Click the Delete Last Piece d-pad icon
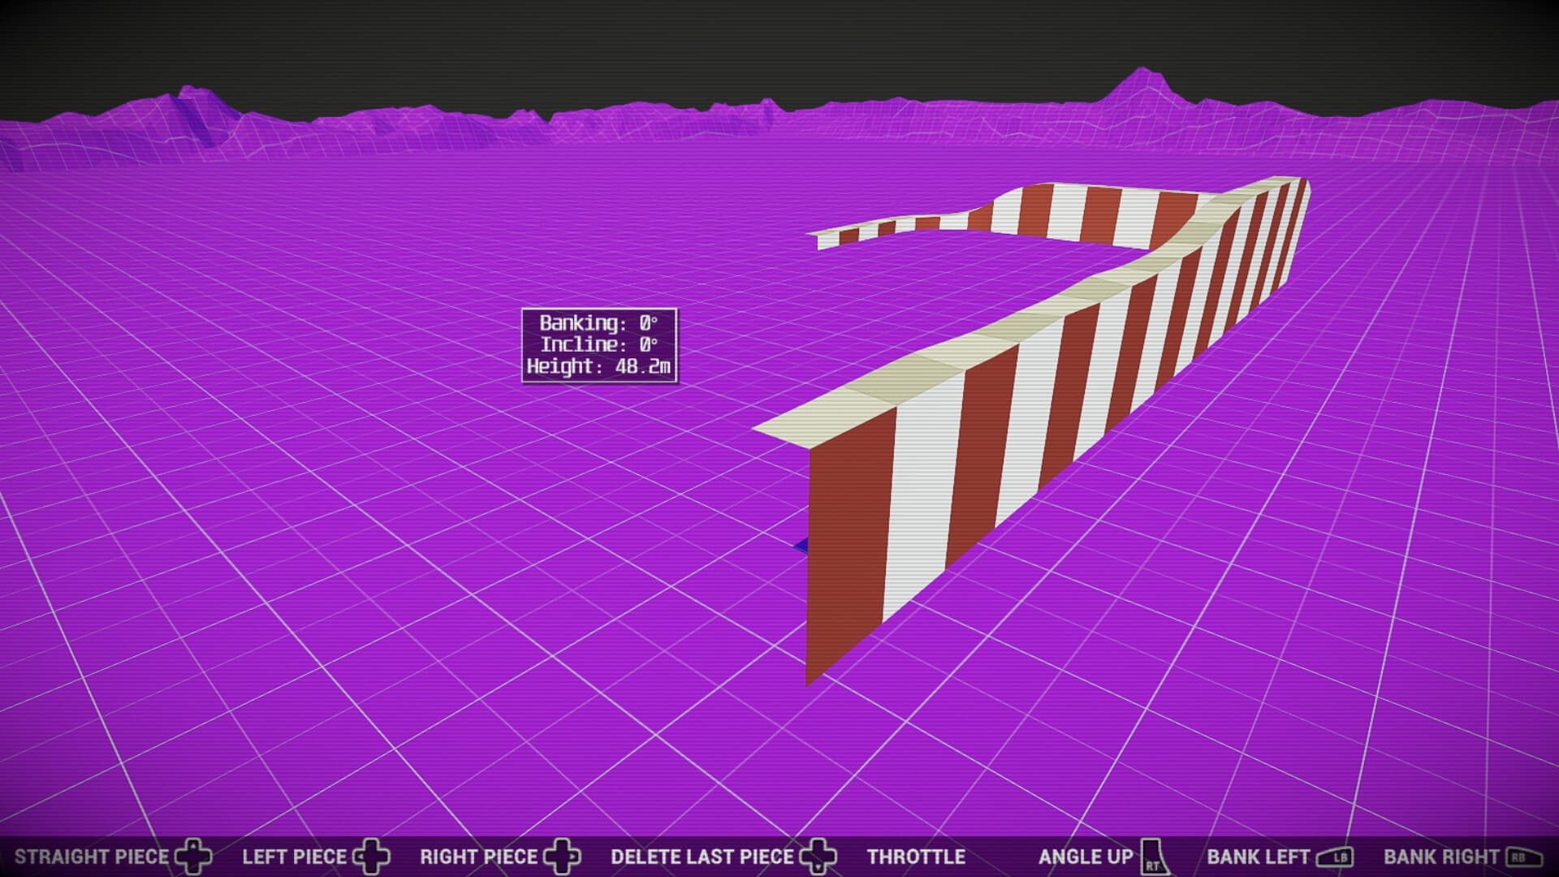This screenshot has height=877, width=1559. (x=818, y=857)
